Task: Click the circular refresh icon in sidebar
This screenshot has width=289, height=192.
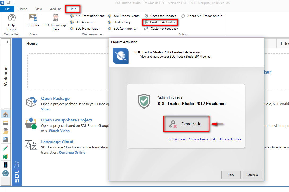Action: tap(6, 173)
